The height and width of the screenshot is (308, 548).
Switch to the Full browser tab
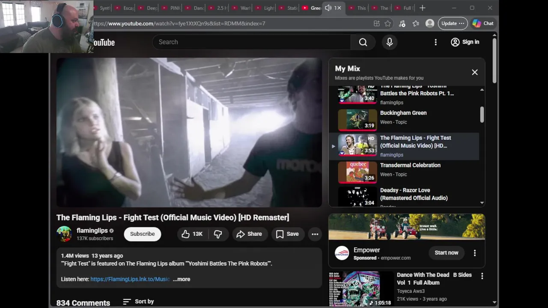coord(404,8)
